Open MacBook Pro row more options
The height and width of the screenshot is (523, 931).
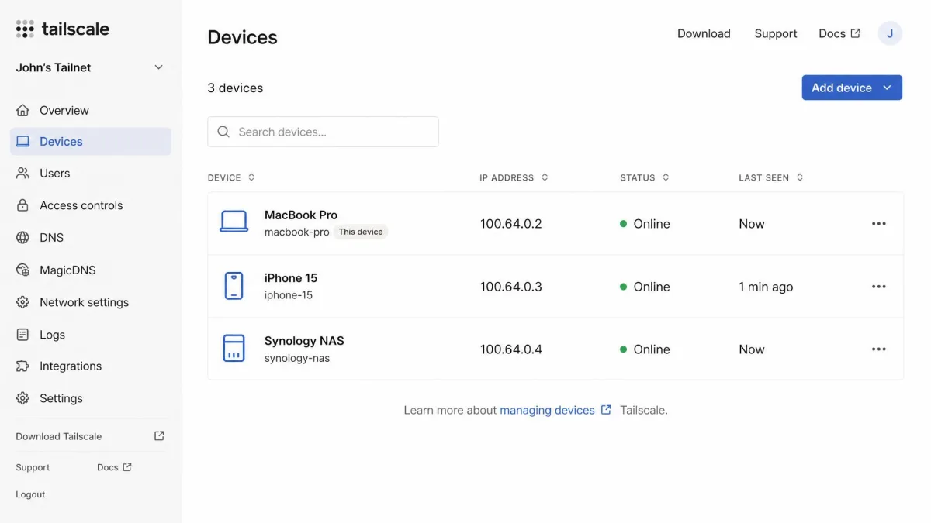(878, 224)
